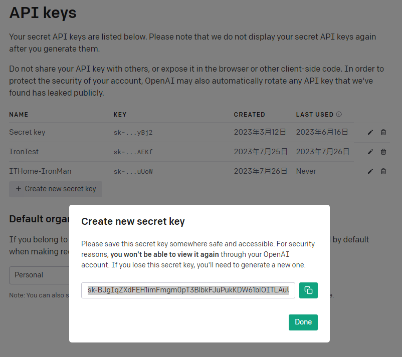Screen dimensions: 402x357
Task: Click the sk-...yBj2 key value
Action: pyautogui.click(x=133, y=132)
